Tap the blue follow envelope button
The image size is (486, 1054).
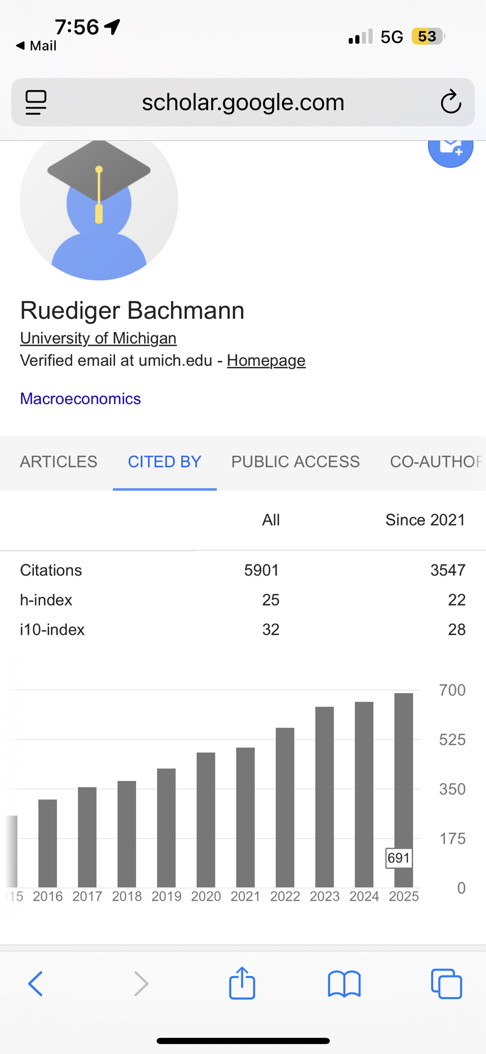click(450, 148)
